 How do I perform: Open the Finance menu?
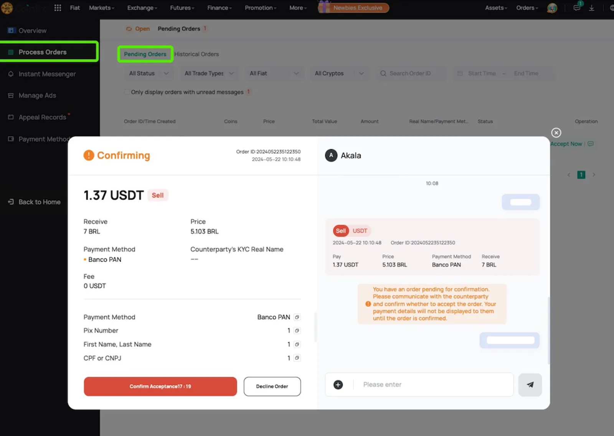[x=220, y=8]
